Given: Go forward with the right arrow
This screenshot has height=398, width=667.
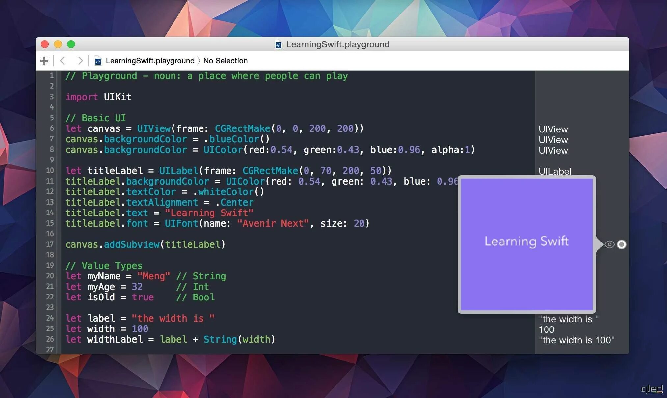Looking at the screenshot, I should pos(80,61).
